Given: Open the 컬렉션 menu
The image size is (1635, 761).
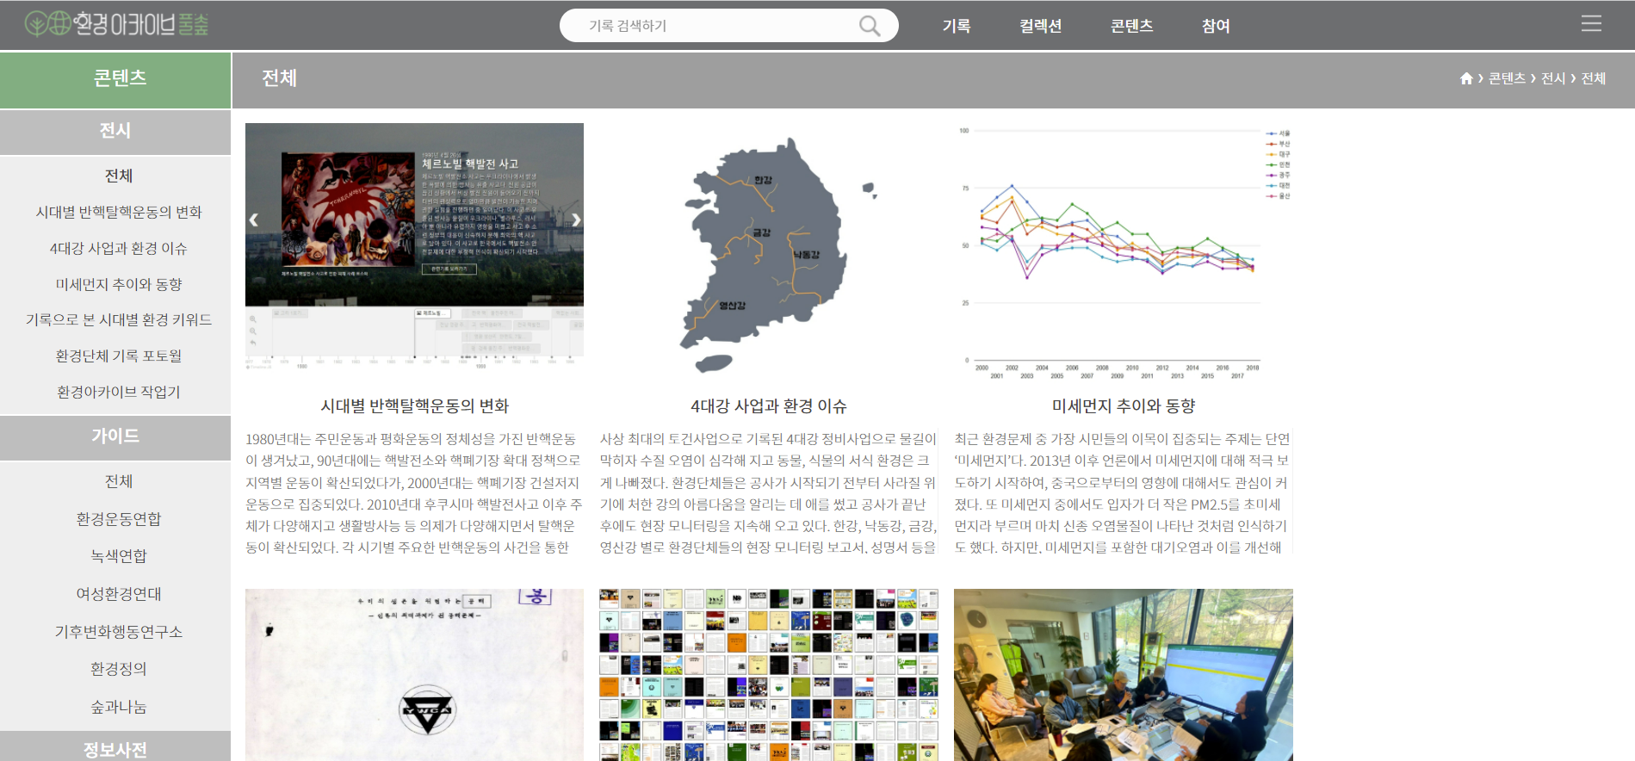Looking at the screenshot, I should click(x=1040, y=26).
